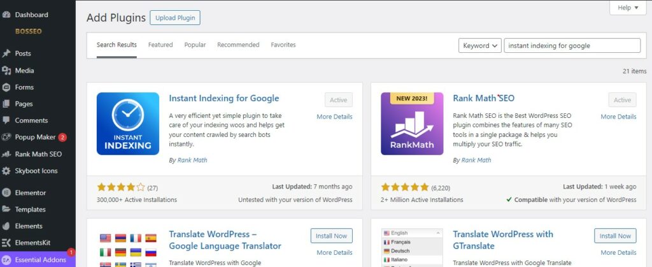Screen dimensions: 652x267
Task: Click Rank Math author link under Instant Indexing
Action: (x=192, y=160)
